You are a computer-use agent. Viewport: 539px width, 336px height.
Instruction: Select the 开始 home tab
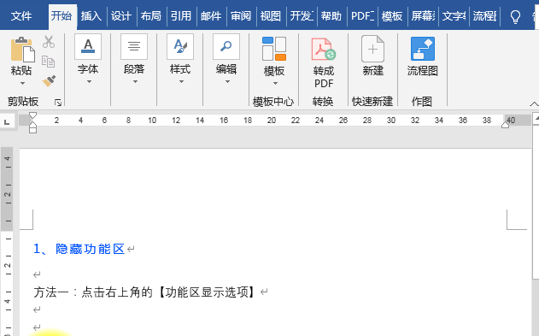(62, 16)
